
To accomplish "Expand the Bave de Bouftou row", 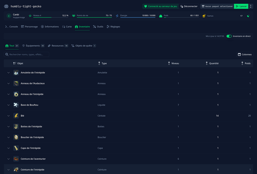I will pyautogui.click(x=8, y=105).
